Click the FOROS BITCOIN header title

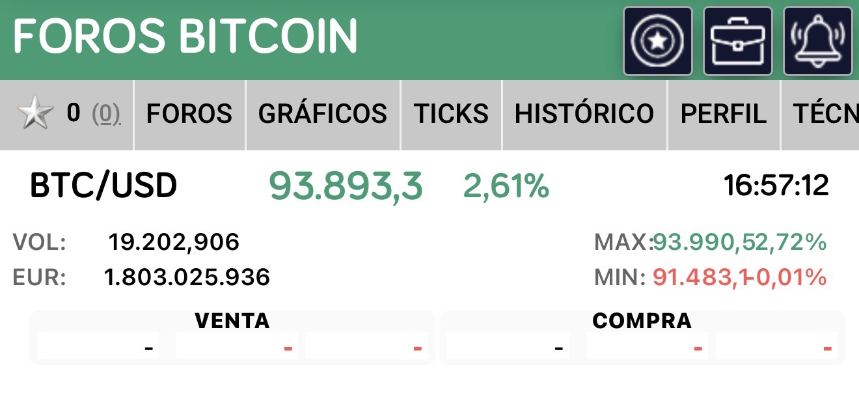click(185, 36)
